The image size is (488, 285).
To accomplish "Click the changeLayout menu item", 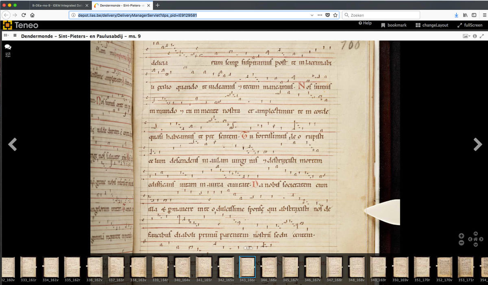I will coord(432,25).
